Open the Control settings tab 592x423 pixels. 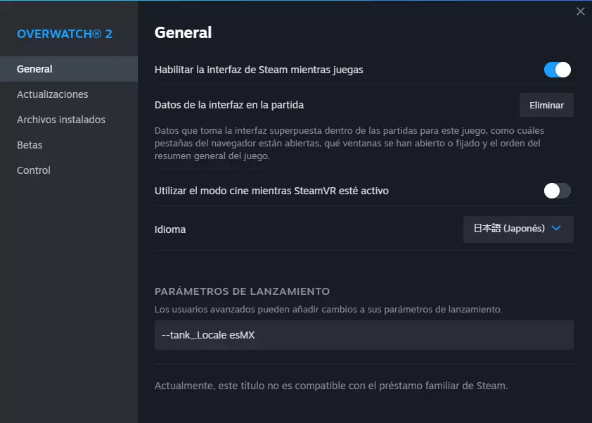pos(34,170)
